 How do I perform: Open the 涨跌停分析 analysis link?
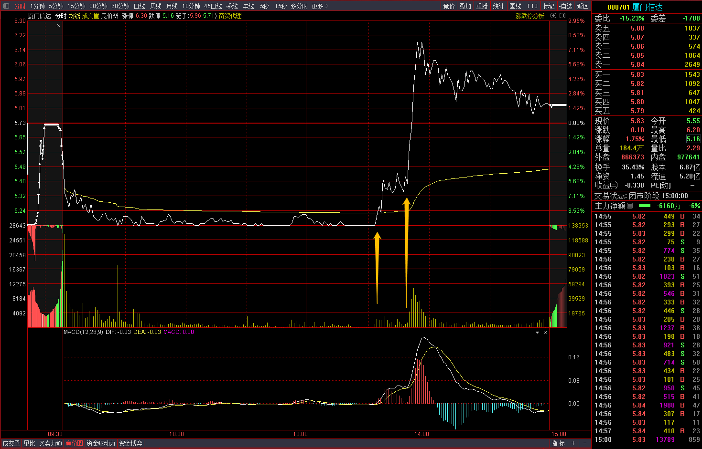tap(529, 16)
